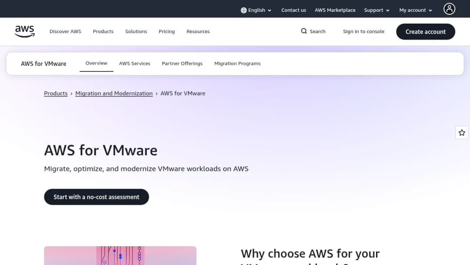This screenshot has height=265, width=470.
Task: Click Start with a no-cost assessment
Action: point(97,197)
